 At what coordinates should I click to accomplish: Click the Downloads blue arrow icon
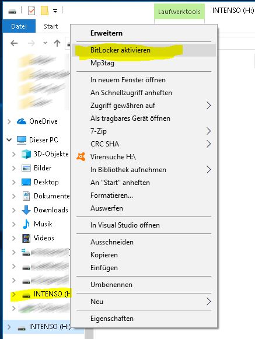click(26, 210)
